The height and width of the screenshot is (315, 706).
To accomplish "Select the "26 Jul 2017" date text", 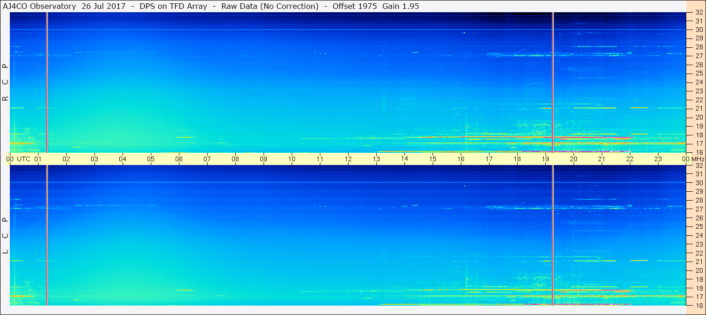I will click(x=104, y=6).
